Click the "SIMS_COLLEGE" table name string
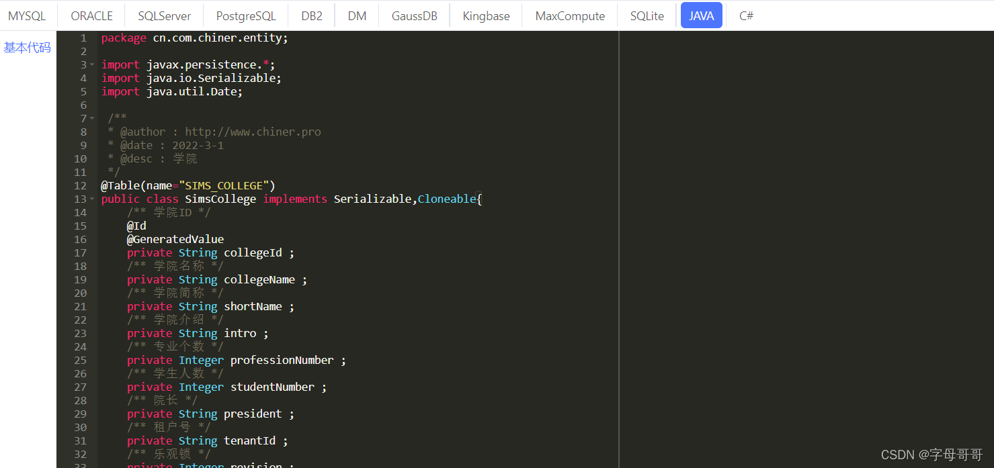The width and height of the screenshot is (994, 468). point(224,186)
